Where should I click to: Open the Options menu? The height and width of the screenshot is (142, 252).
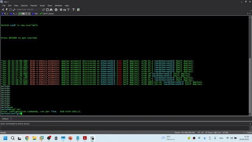(x=24, y=6)
